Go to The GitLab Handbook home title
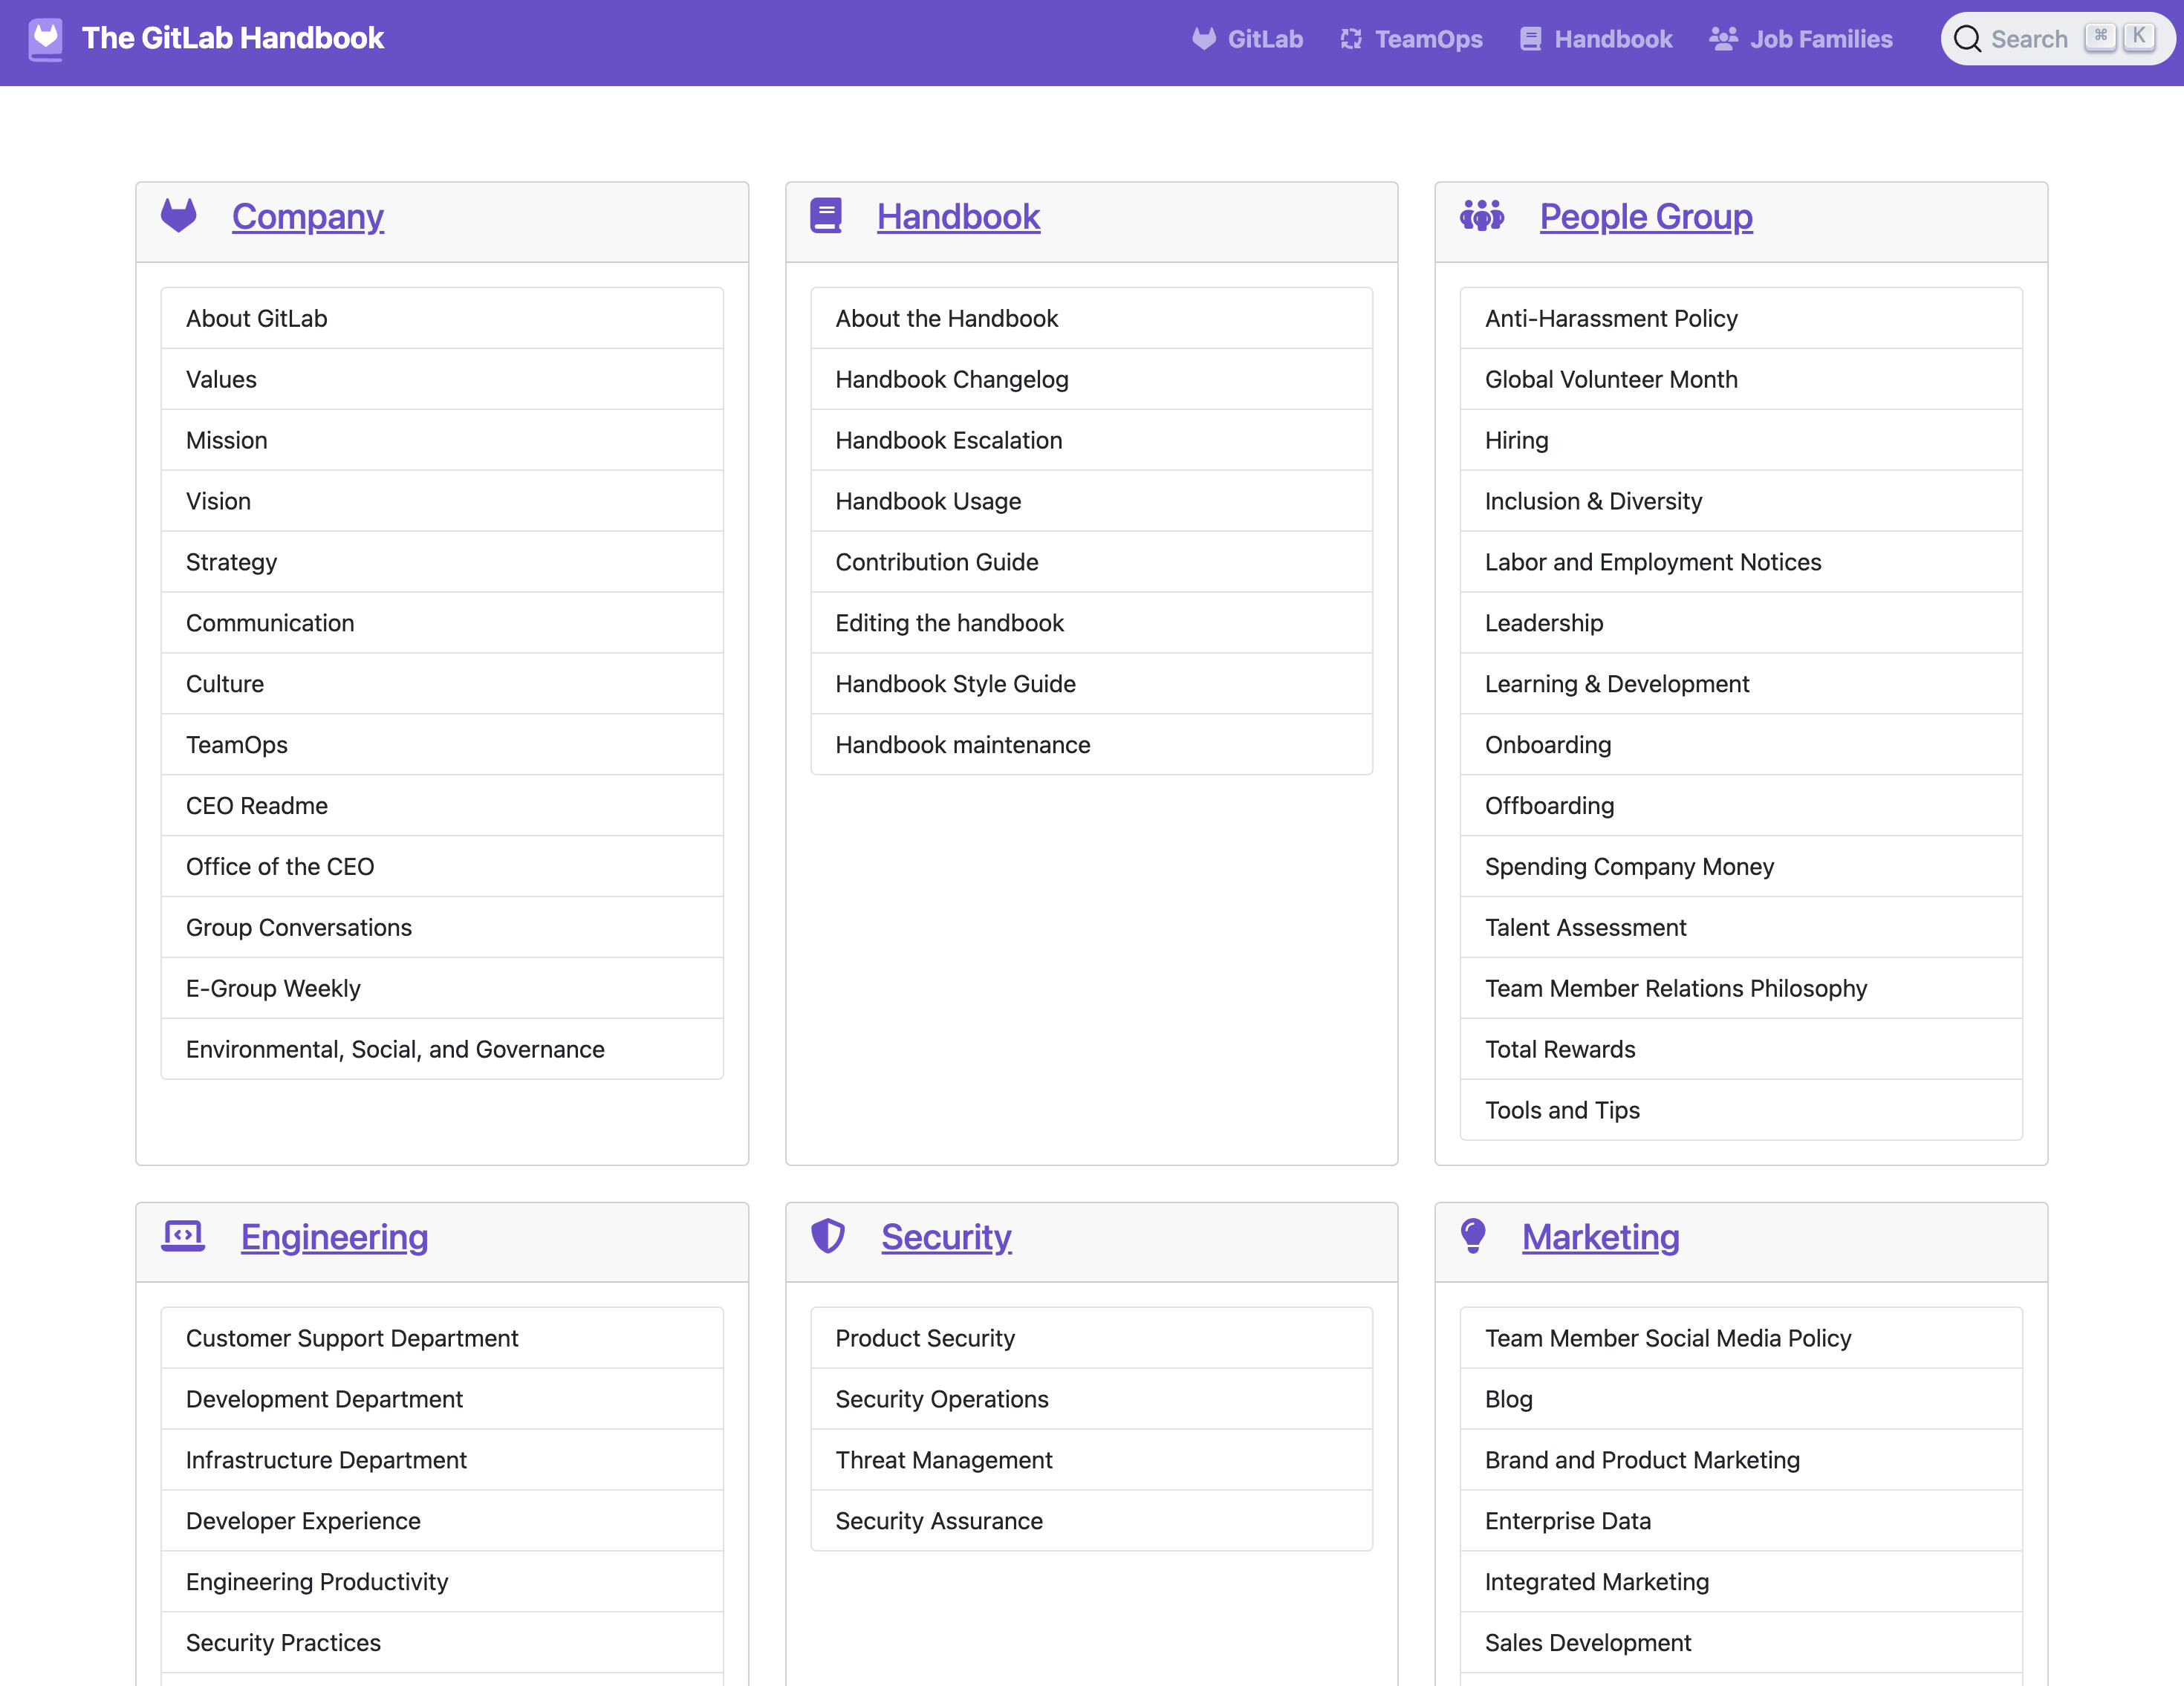This screenshot has height=1686, width=2184. click(233, 38)
